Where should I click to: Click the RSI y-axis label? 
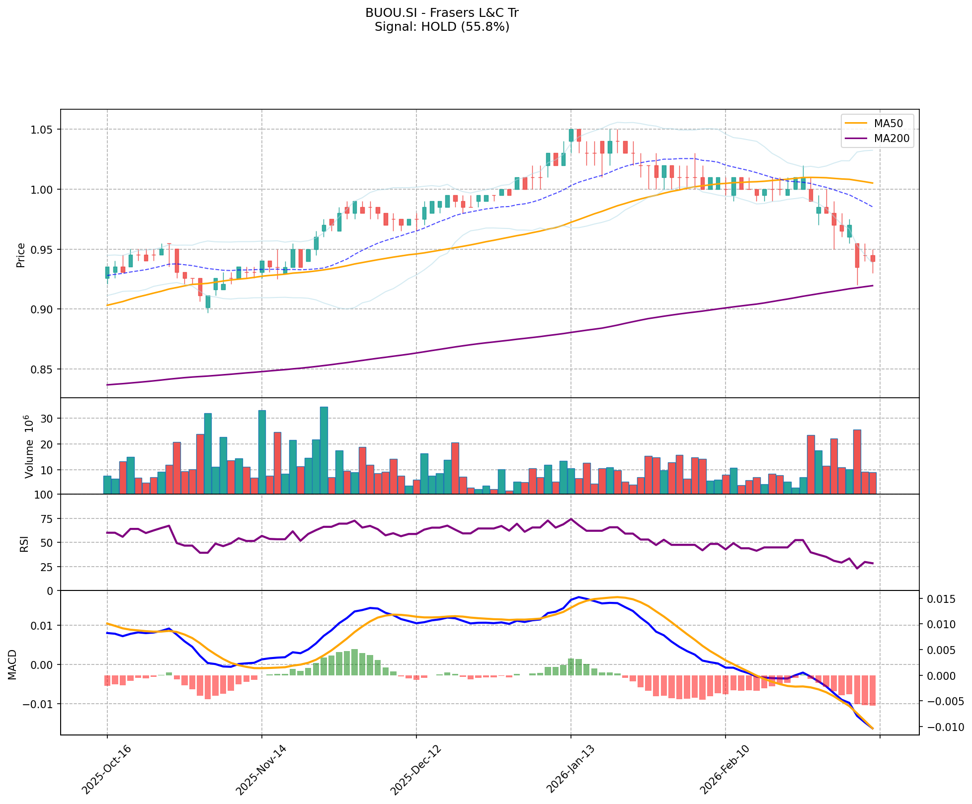24,545
